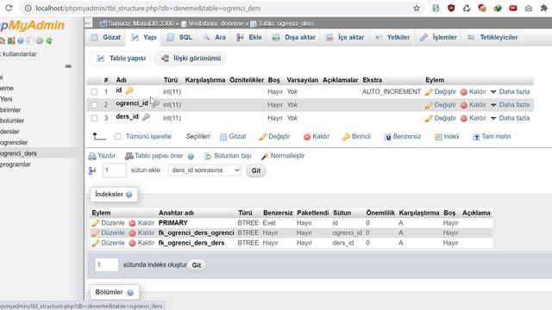Click Sütunları taşı link

click(x=228, y=156)
